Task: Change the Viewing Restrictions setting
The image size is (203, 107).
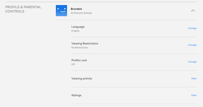Action: [192, 45]
